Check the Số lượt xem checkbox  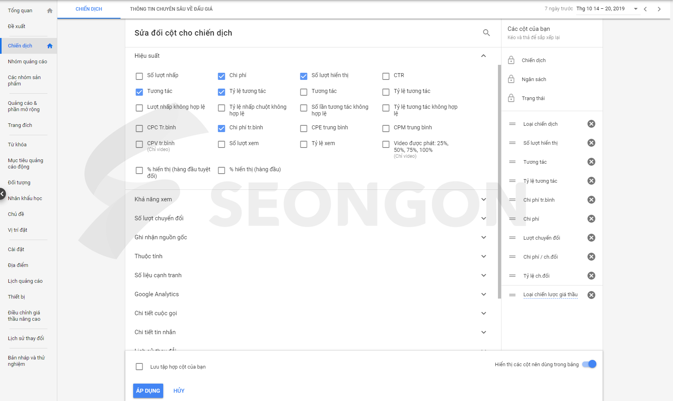pyautogui.click(x=221, y=144)
